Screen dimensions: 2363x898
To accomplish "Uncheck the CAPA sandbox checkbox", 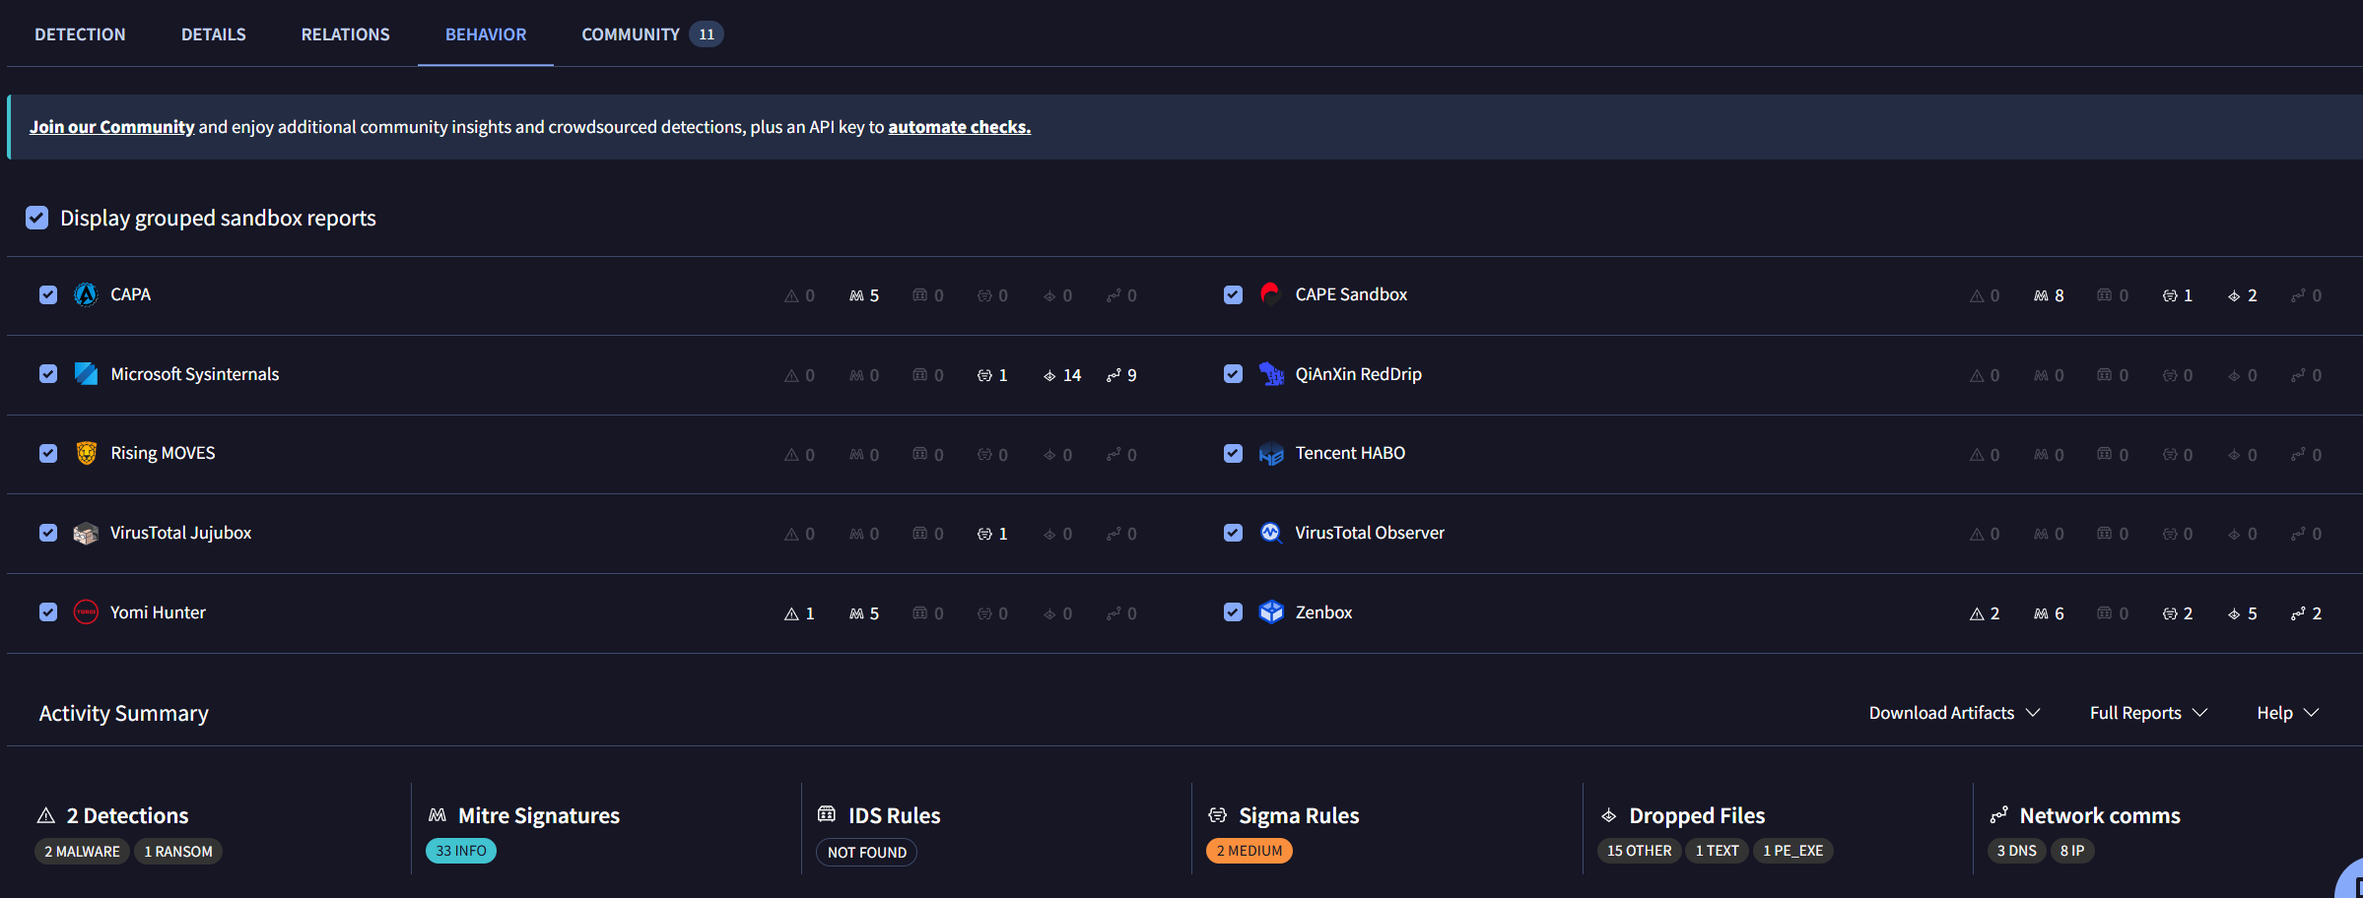I will [47, 294].
